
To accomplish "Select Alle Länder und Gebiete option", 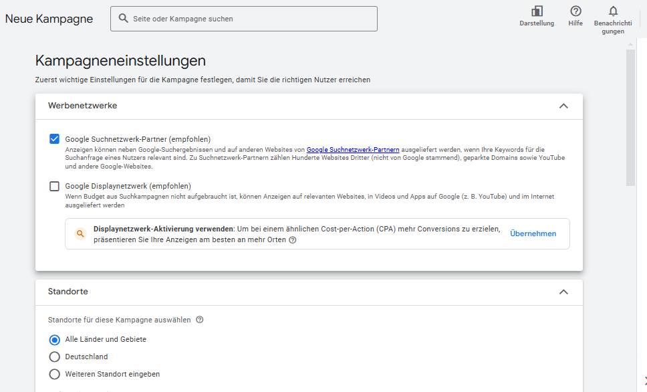I will coord(54,340).
